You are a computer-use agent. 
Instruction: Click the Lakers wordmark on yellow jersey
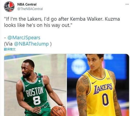click(103, 89)
